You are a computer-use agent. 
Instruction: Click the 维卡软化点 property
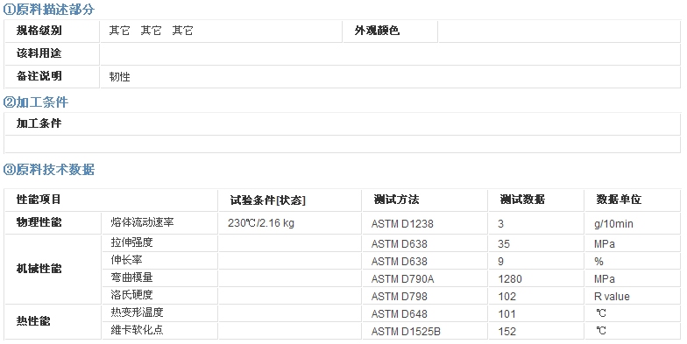(137, 329)
